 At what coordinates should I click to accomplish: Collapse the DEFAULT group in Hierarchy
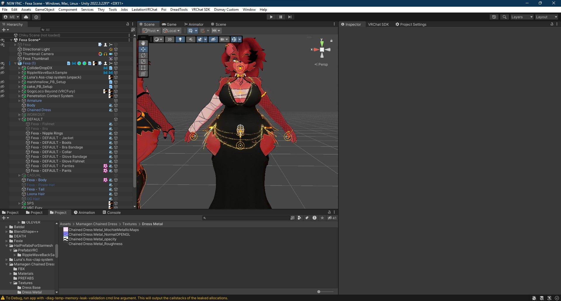tap(20, 119)
